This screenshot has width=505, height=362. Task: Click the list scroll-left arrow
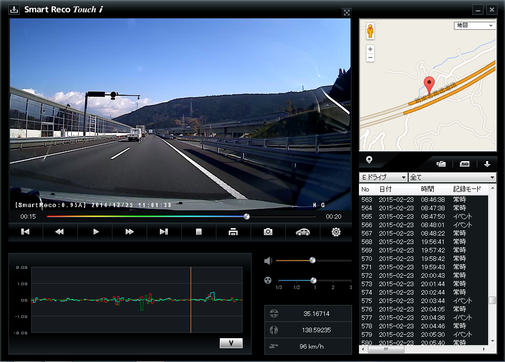(363, 350)
